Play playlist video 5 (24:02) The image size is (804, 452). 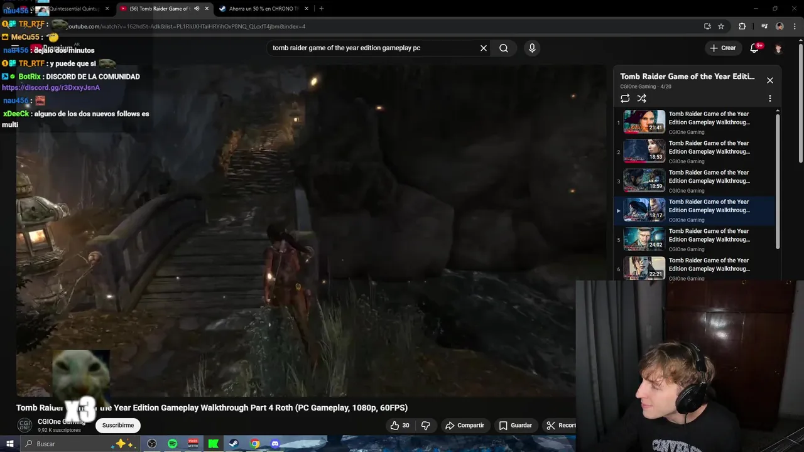[695, 239]
